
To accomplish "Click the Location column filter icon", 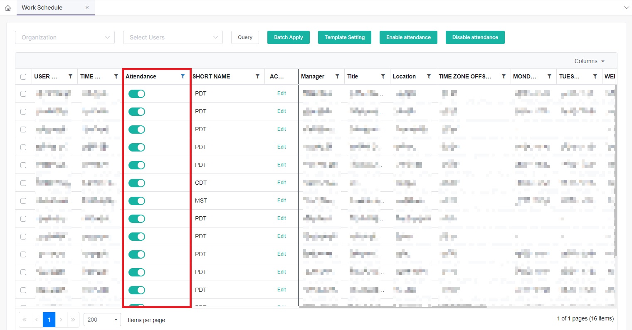I will [429, 76].
